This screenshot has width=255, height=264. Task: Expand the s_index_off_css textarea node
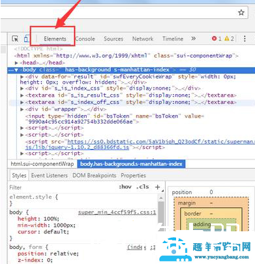22,102
